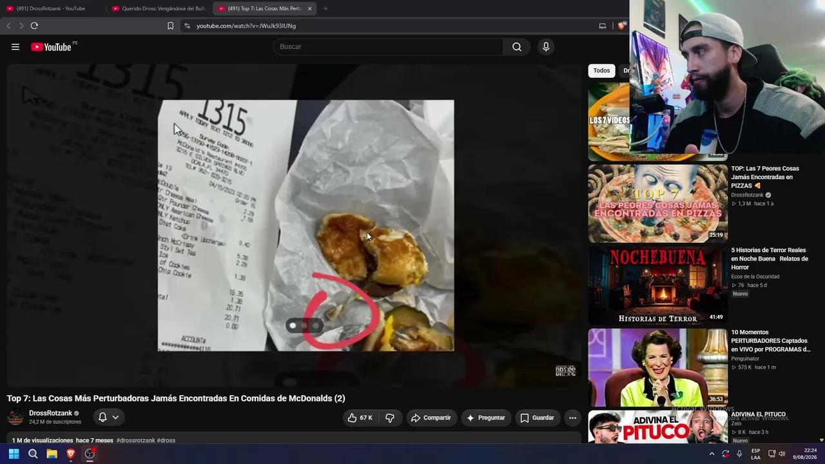Switch to the Querido Dross tab
825x464 pixels.
point(159,8)
